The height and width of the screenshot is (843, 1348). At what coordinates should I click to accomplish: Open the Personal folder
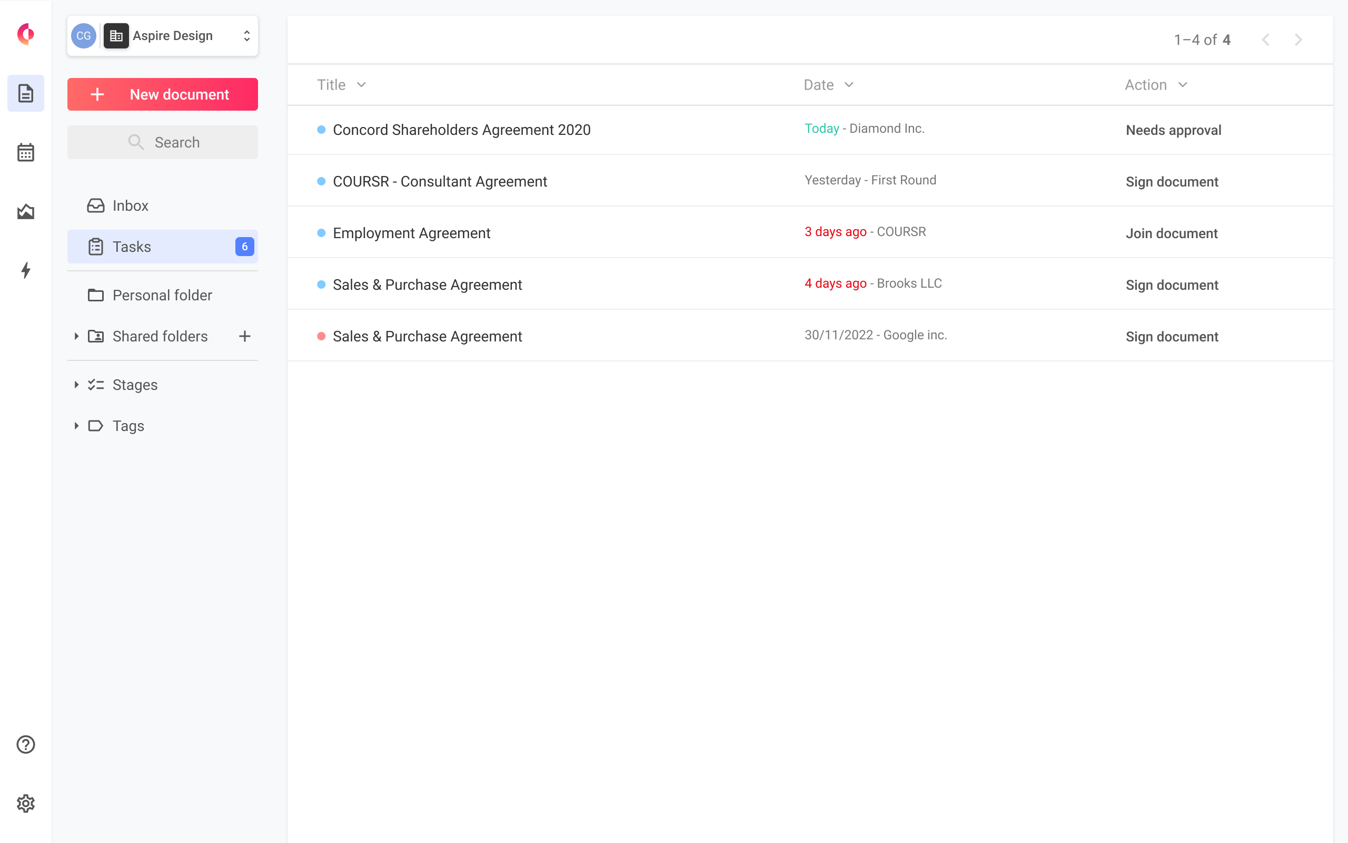point(162,295)
